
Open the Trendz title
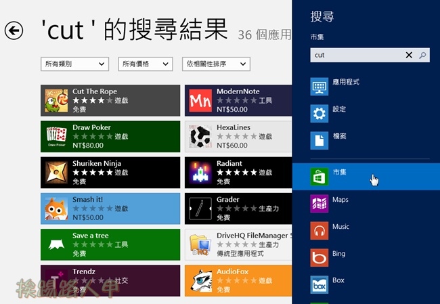click(x=84, y=272)
